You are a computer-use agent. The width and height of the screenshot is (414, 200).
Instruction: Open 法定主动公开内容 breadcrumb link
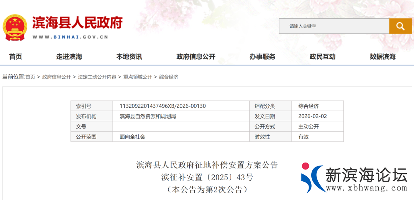click(97, 77)
